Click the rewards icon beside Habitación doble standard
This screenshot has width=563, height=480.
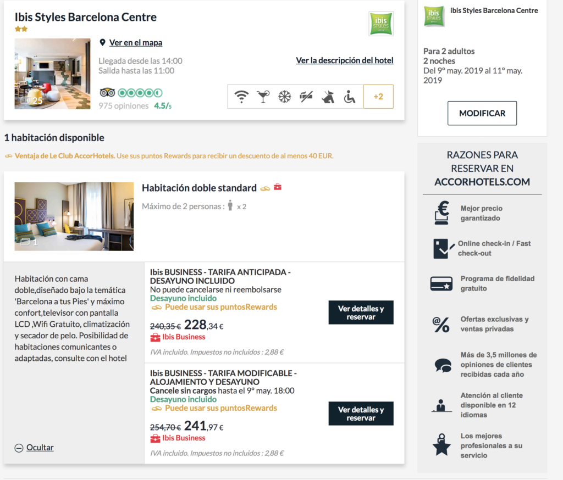coord(265,188)
